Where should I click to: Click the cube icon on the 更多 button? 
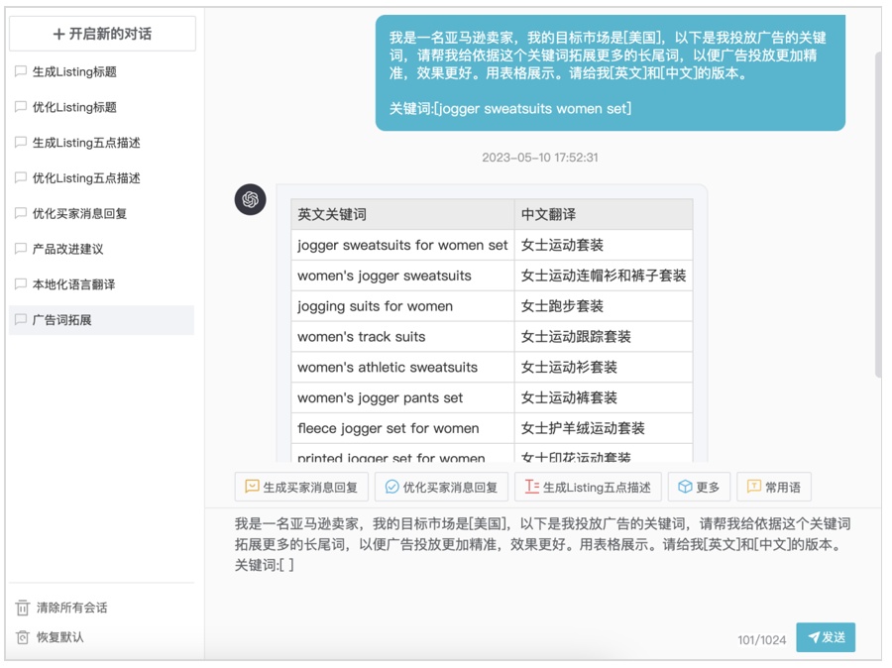(x=685, y=487)
